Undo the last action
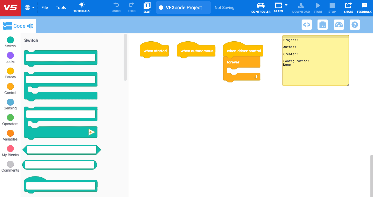The image size is (373, 197). coord(116,8)
